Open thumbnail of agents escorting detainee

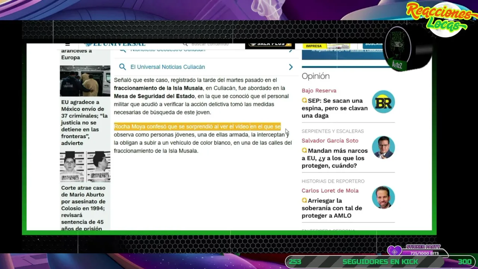point(85,81)
